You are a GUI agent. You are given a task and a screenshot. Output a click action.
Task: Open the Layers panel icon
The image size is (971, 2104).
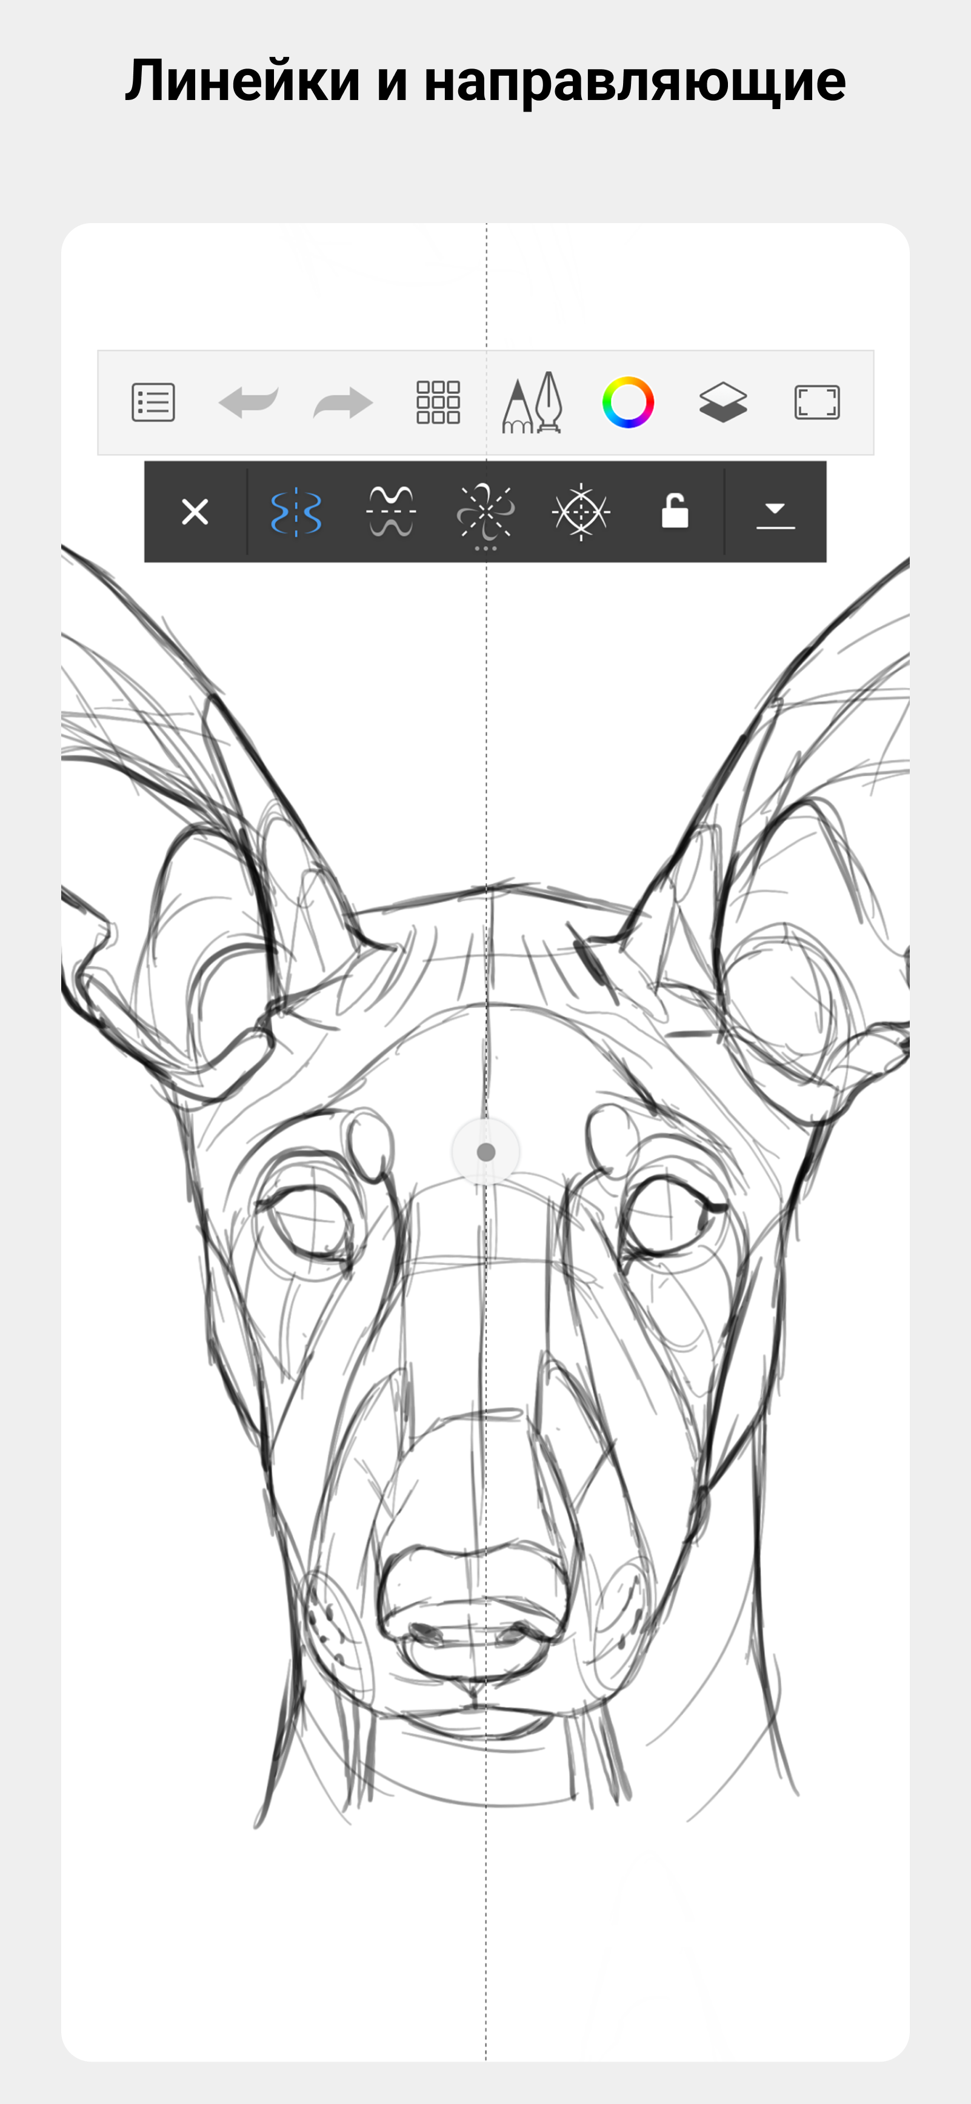click(x=722, y=402)
